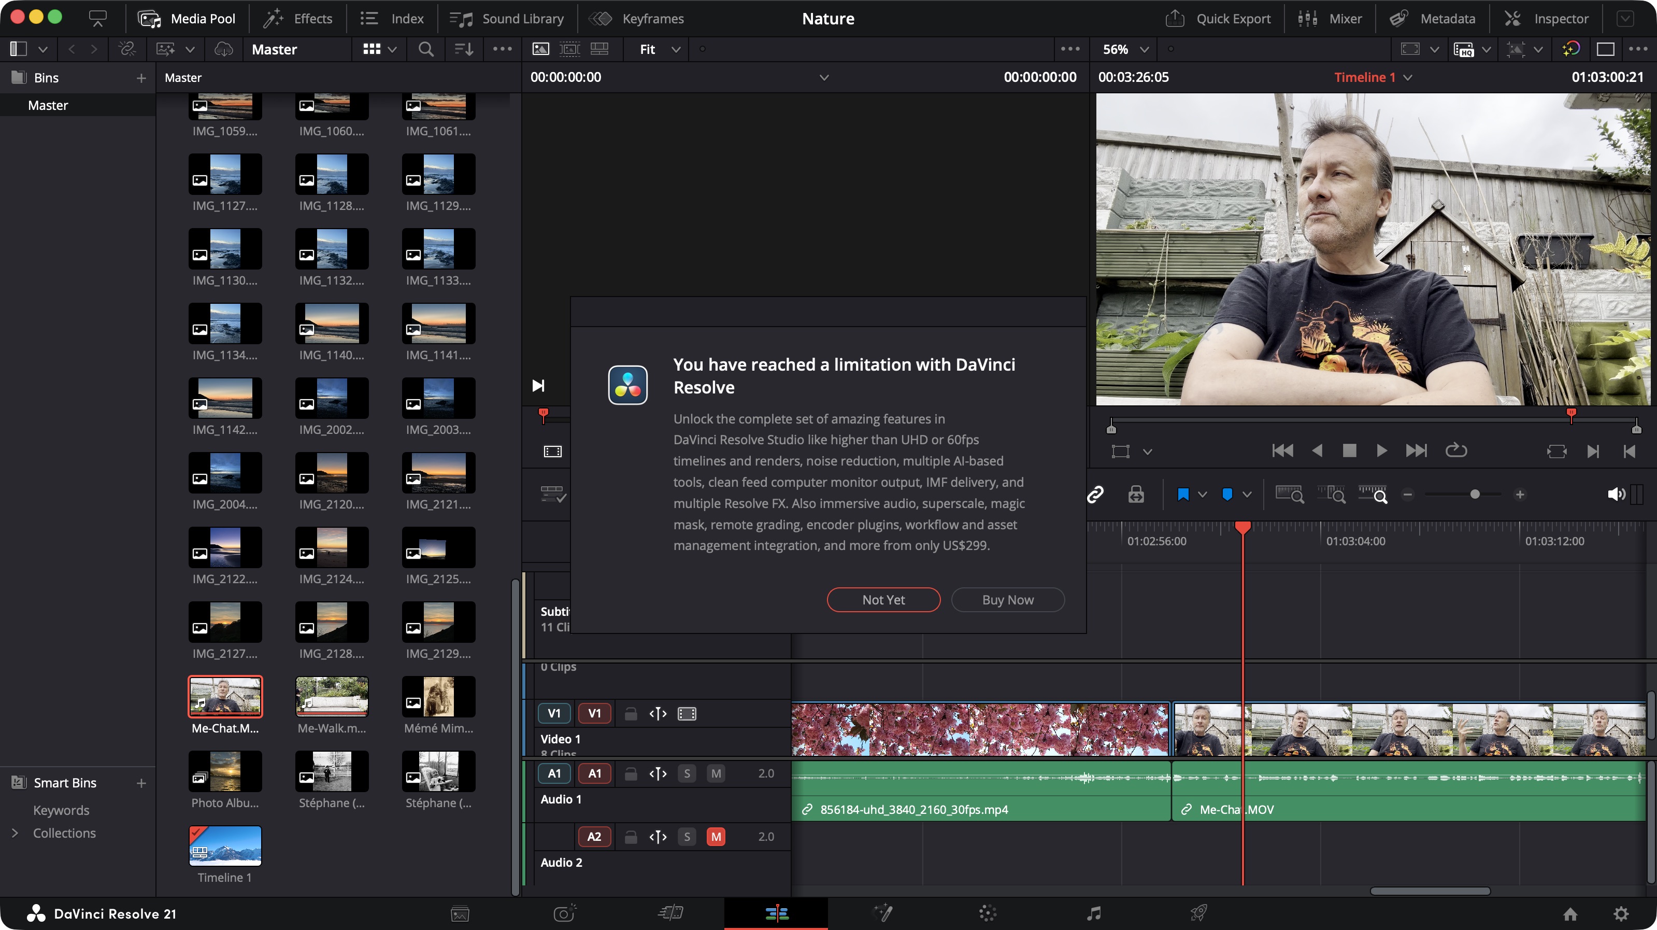Unmute Audio 2 with red M button

(x=716, y=837)
